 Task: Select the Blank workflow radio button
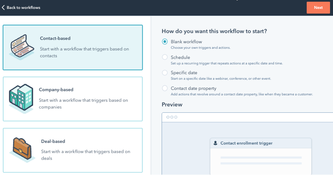[x=165, y=42]
